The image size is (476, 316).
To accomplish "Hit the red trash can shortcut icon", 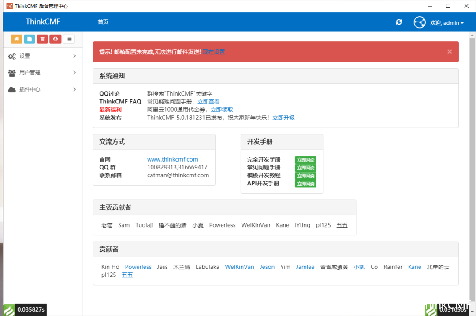I will point(42,39).
